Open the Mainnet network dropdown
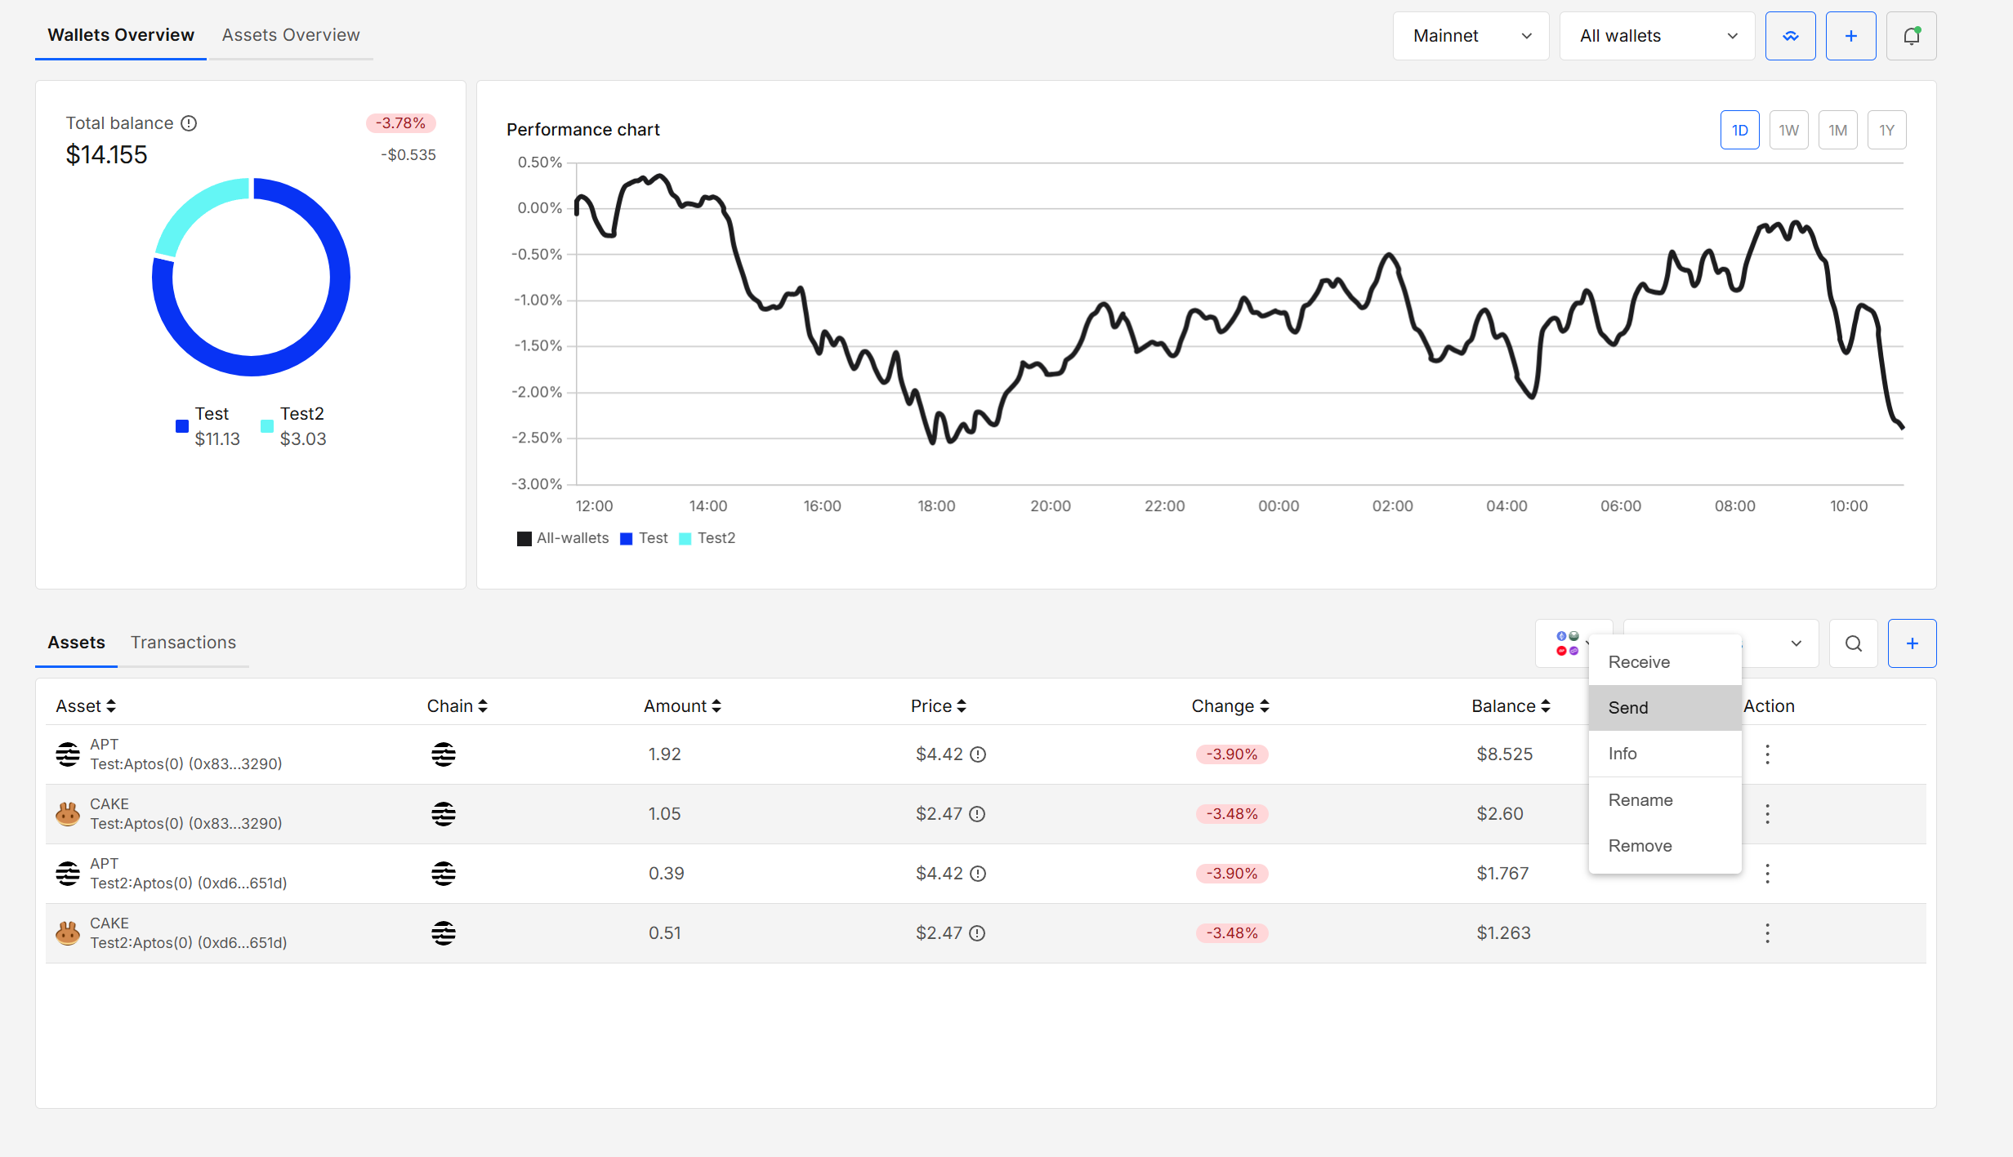2013x1157 pixels. 1471,36
